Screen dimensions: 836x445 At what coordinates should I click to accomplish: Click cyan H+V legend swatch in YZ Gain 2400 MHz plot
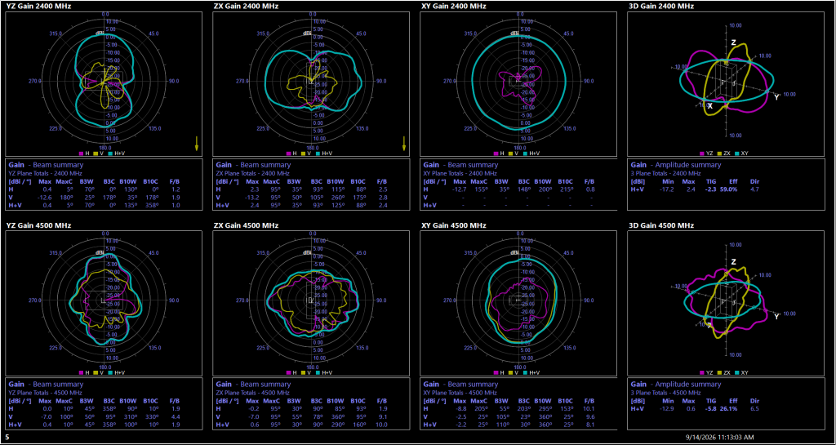pos(110,154)
